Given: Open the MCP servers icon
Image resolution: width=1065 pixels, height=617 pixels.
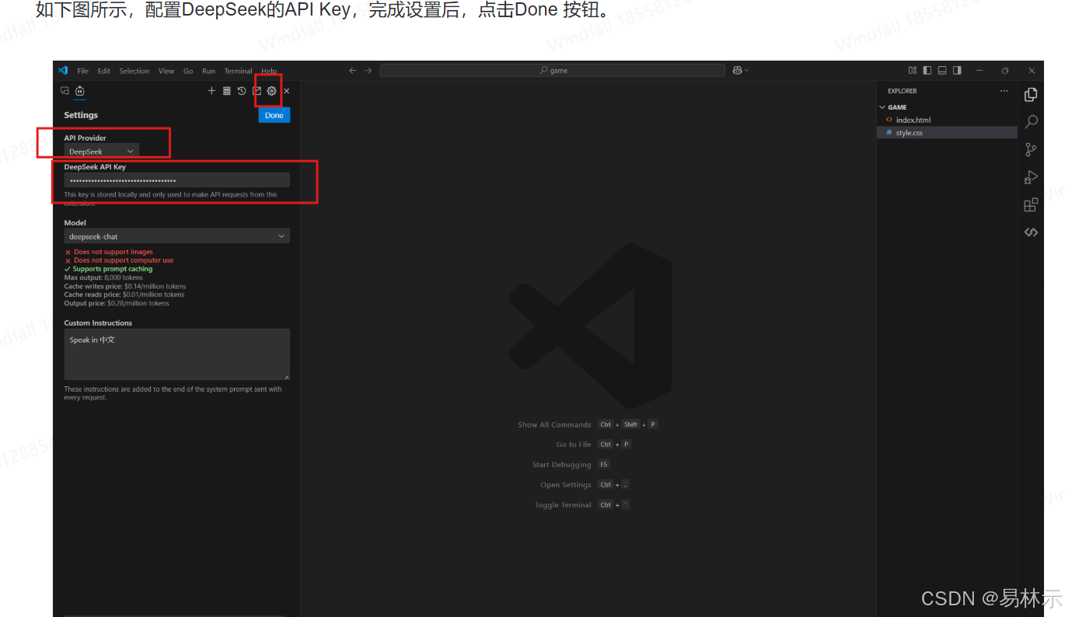Looking at the screenshot, I should (227, 91).
